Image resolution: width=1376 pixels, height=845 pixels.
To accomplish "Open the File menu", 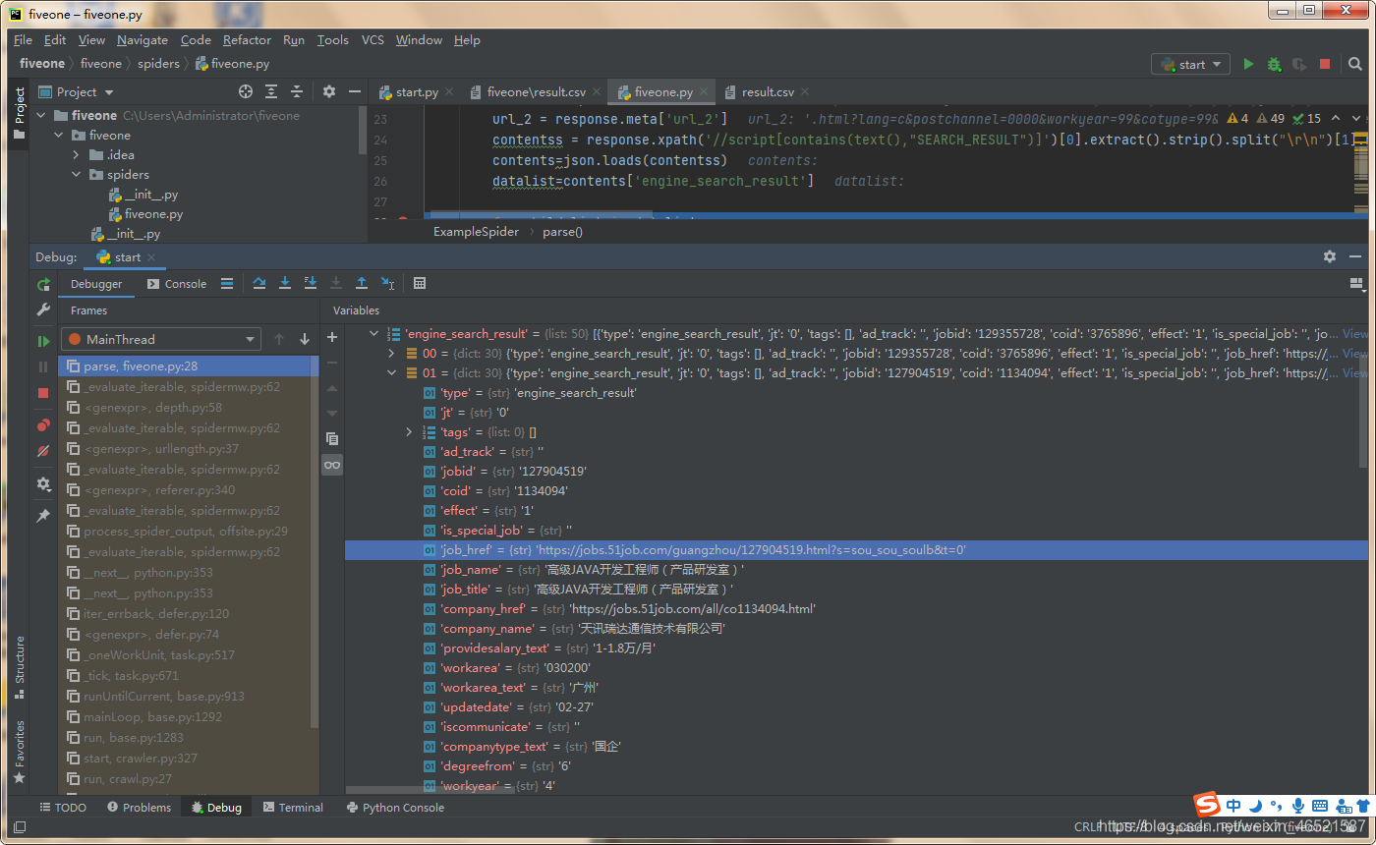I will click(23, 40).
